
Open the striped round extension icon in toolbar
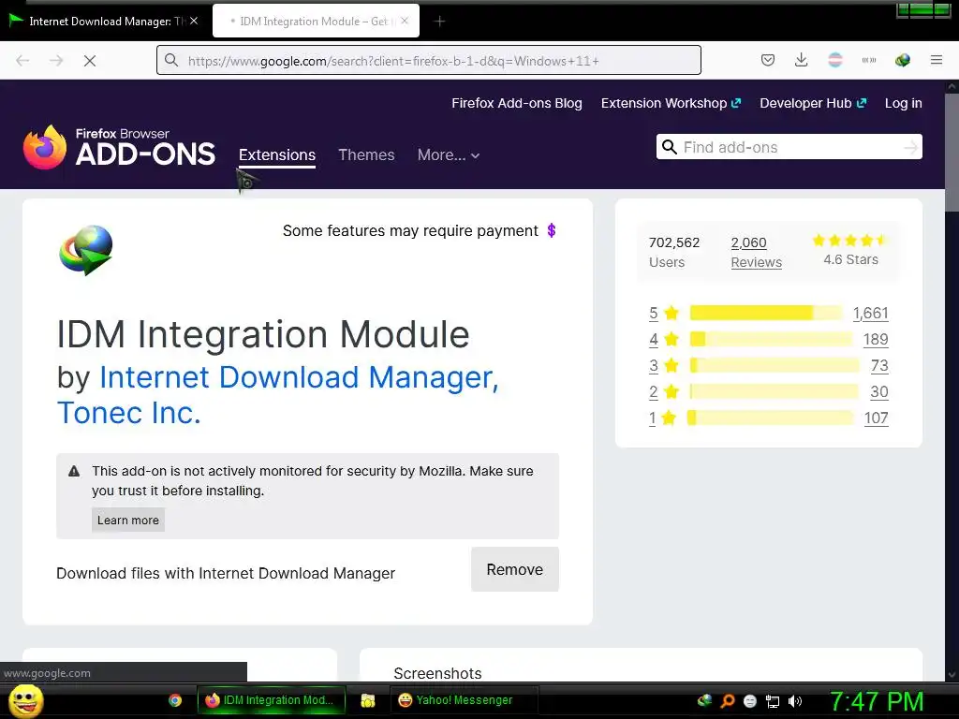click(x=834, y=60)
